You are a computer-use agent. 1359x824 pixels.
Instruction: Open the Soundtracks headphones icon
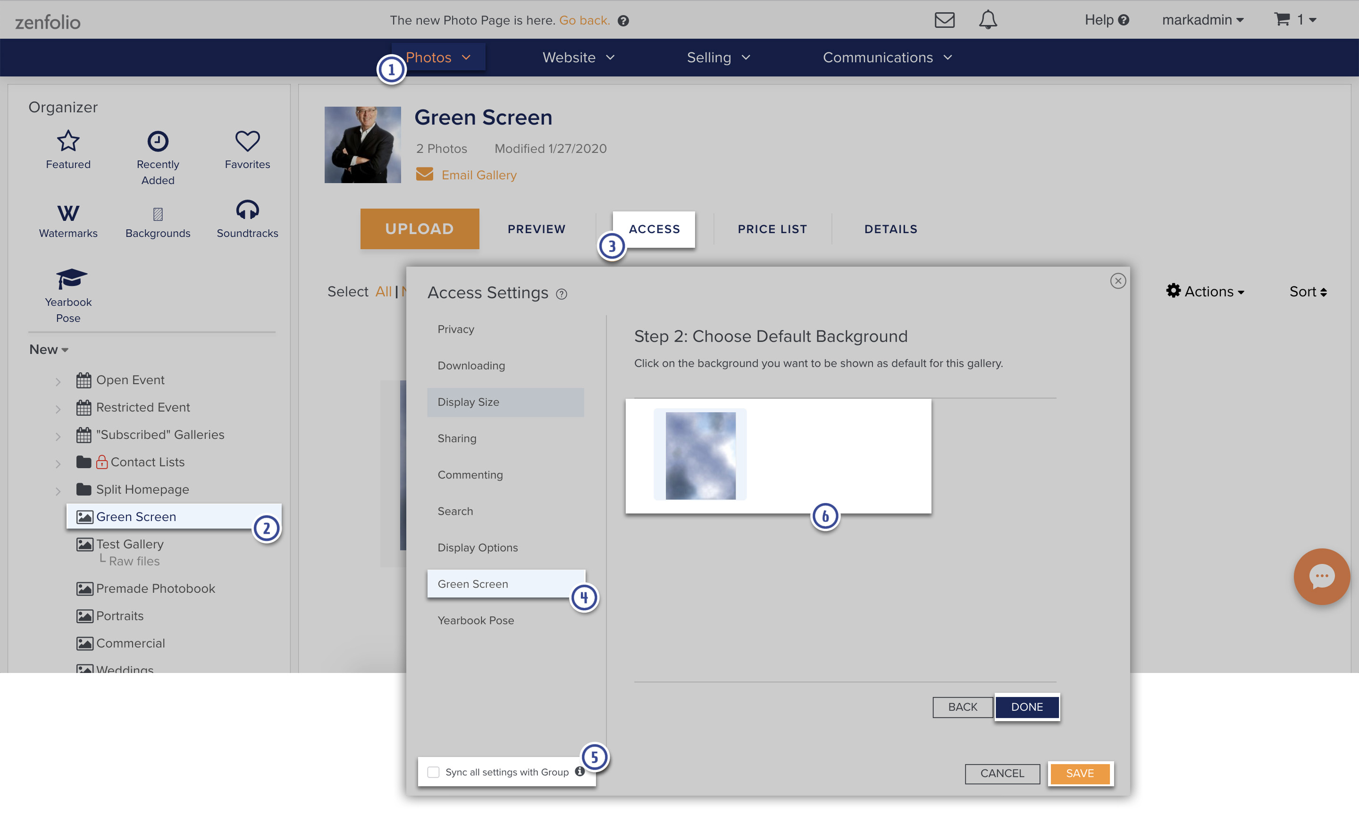[x=247, y=210]
